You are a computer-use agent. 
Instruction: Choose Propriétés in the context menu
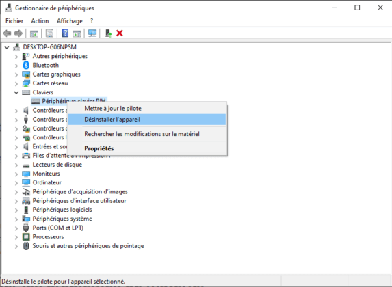click(147, 148)
